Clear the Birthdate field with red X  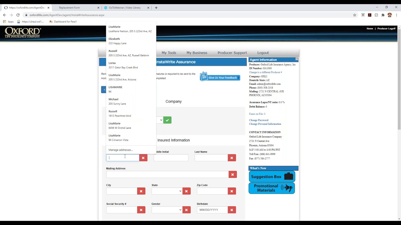(232, 210)
